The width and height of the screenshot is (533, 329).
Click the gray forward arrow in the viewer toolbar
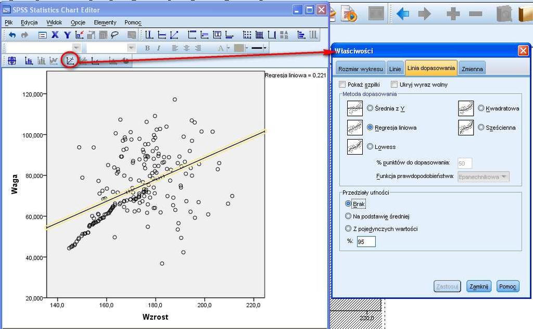tap(424, 14)
